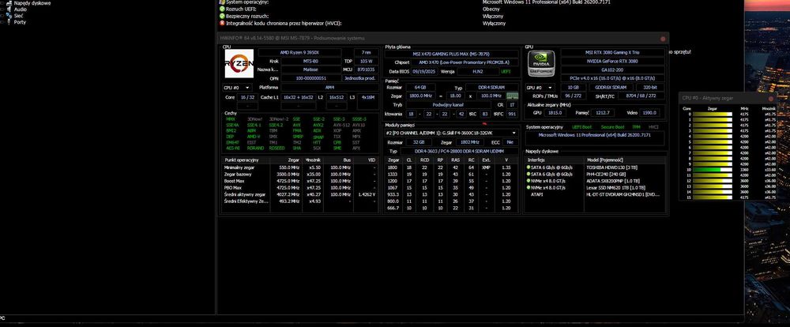790x327 pixels.
Task: Click core 0 yellow clock bar
Action: pos(712,114)
